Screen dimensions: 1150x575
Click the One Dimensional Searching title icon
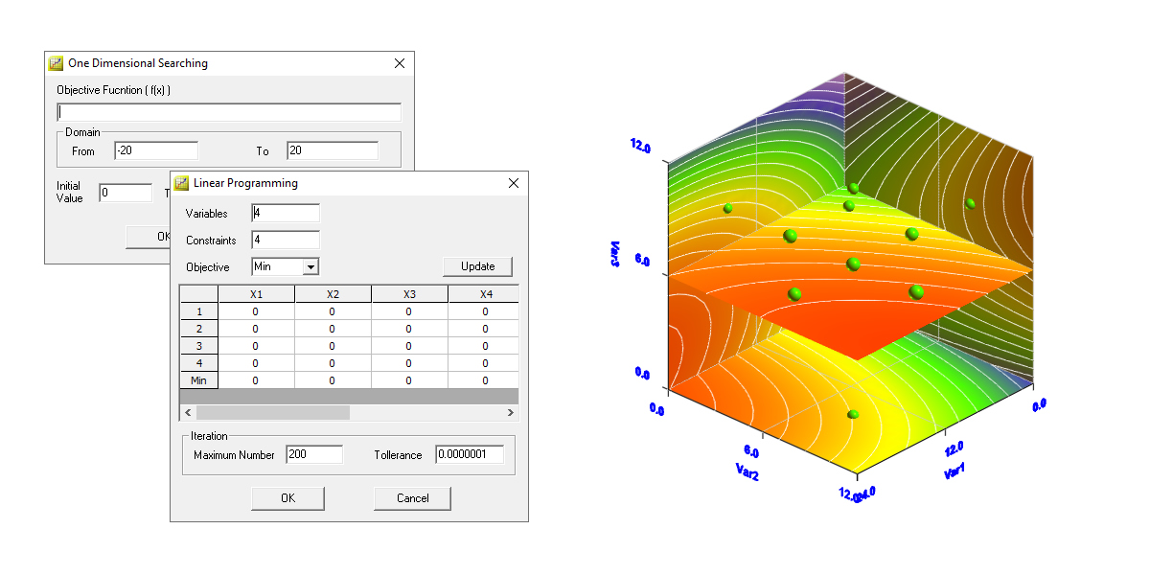tap(56, 63)
